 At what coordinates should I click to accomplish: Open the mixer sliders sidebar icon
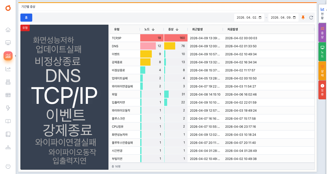coord(8,95)
